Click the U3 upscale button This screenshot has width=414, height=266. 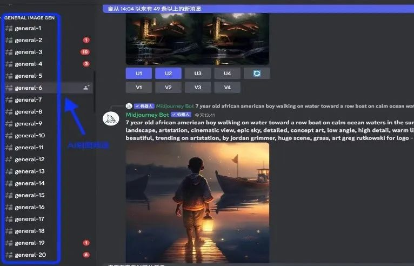click(x=198, y=73)
